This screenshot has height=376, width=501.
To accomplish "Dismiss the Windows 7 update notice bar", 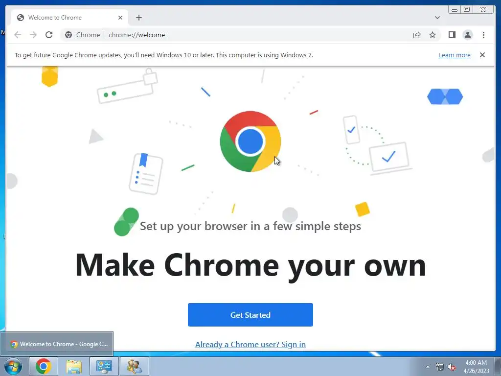I will (482, 55).
